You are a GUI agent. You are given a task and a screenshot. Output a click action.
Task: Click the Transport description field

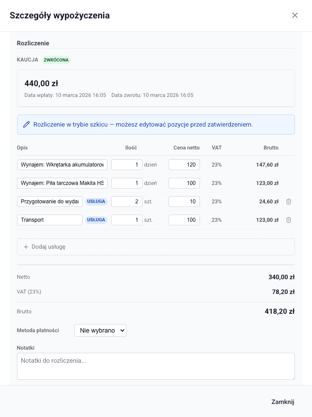pos(50,220)
